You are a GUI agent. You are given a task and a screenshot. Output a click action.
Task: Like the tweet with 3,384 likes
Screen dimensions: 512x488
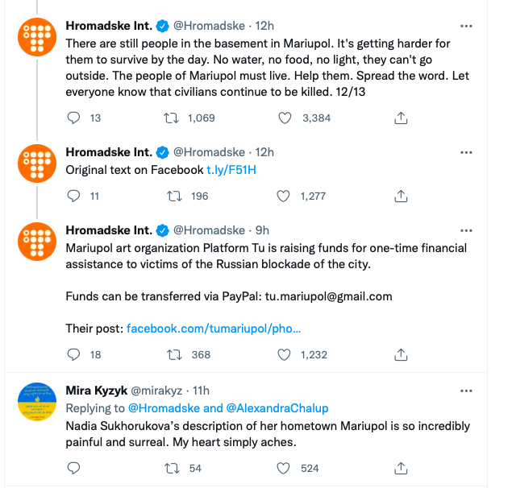pyautogui.click(x=285, y=118)
